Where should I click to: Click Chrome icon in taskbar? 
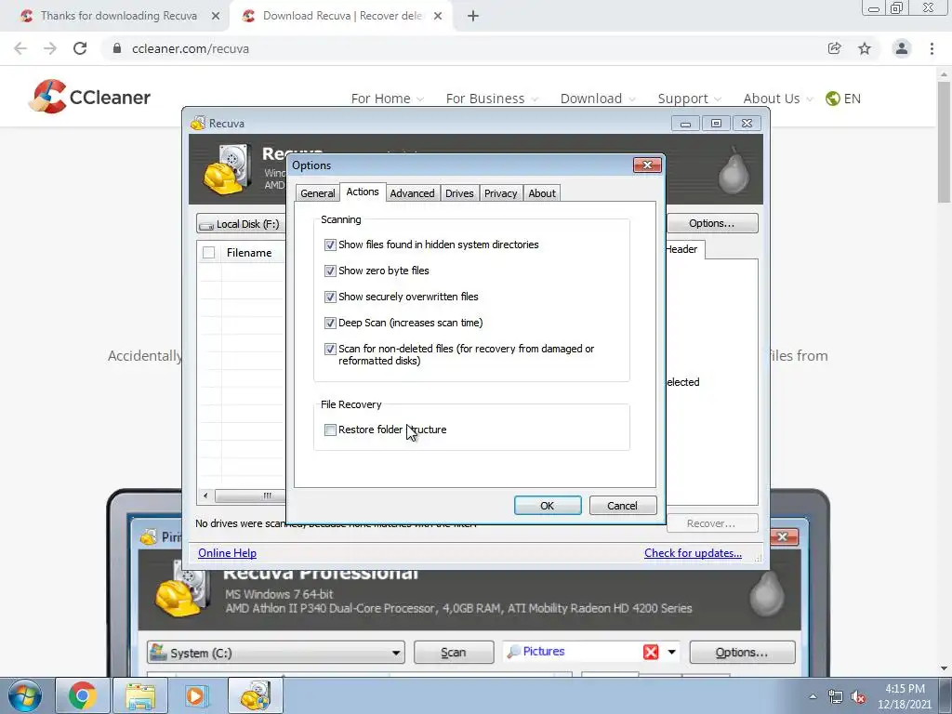pyautogui.click(x=83, y=695)
